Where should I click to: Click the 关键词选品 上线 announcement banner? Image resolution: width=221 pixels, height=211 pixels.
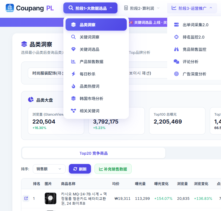pyautogui.click(x=148, y=22)
